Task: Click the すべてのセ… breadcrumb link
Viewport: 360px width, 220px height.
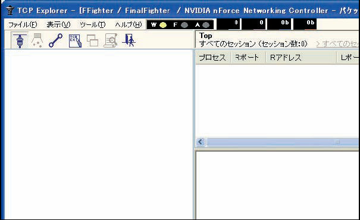Action: 337,43
